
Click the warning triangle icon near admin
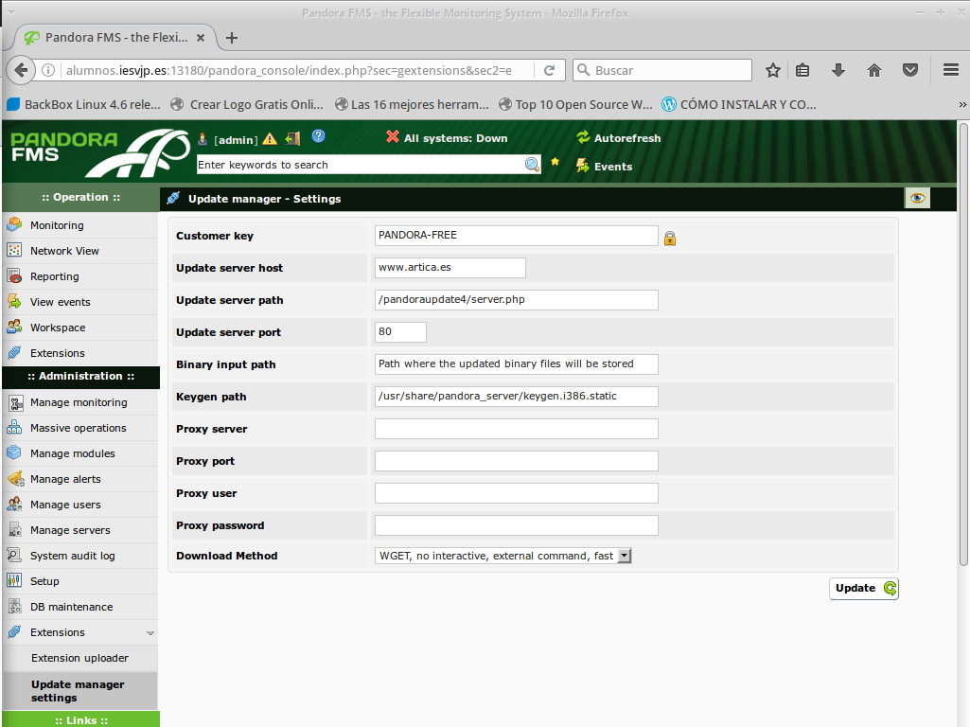tap(270, 139)
